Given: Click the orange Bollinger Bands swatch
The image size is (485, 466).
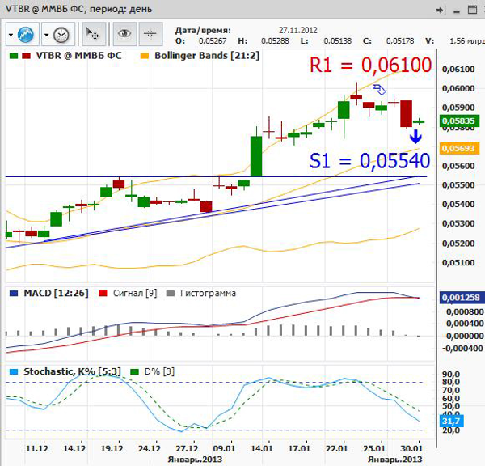Looking at the screenshot, I should [145, 56].
